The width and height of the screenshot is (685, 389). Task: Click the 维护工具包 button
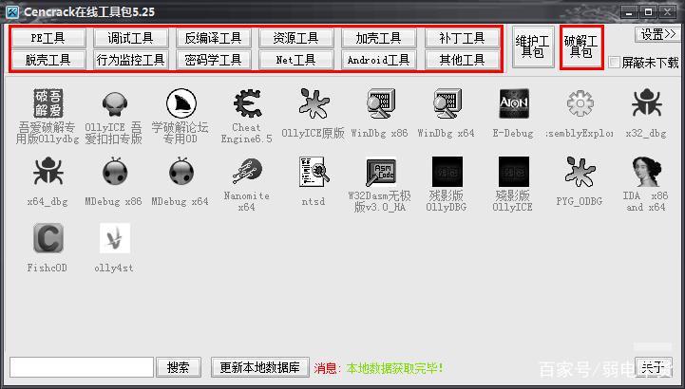pos(533,47)
